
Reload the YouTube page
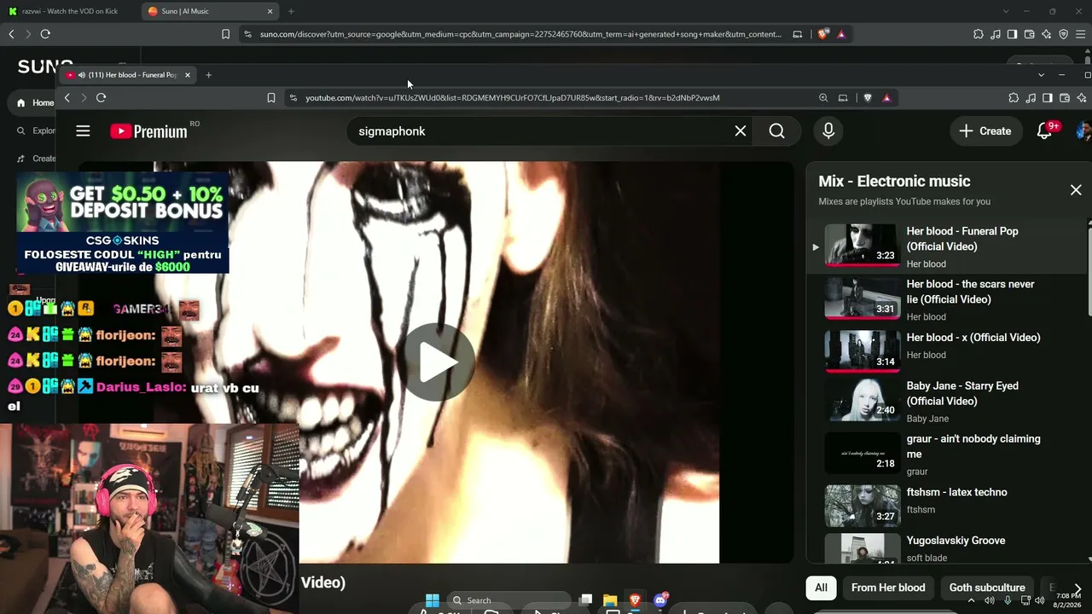pyautogui.click(x=101, y=98)
